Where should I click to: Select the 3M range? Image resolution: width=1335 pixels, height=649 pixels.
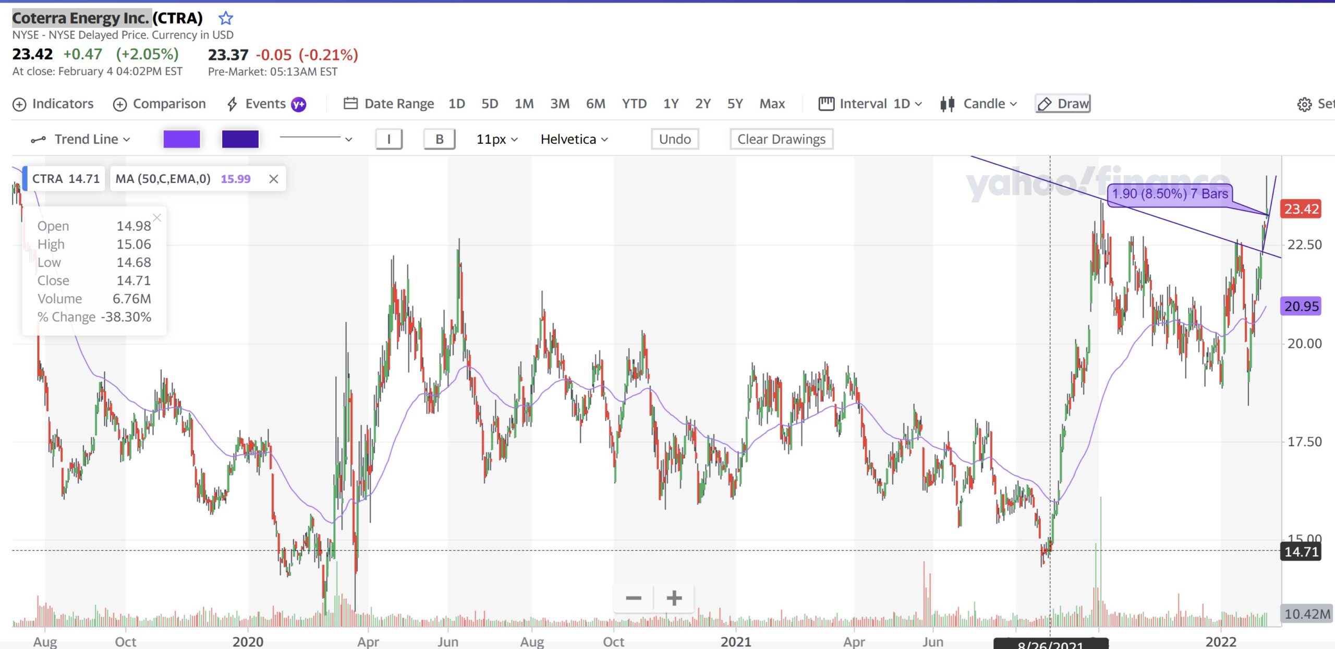559,104
